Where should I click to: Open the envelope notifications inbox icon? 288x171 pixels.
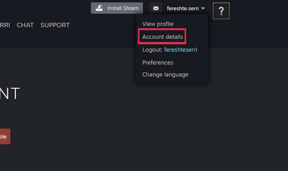[156, 8]
